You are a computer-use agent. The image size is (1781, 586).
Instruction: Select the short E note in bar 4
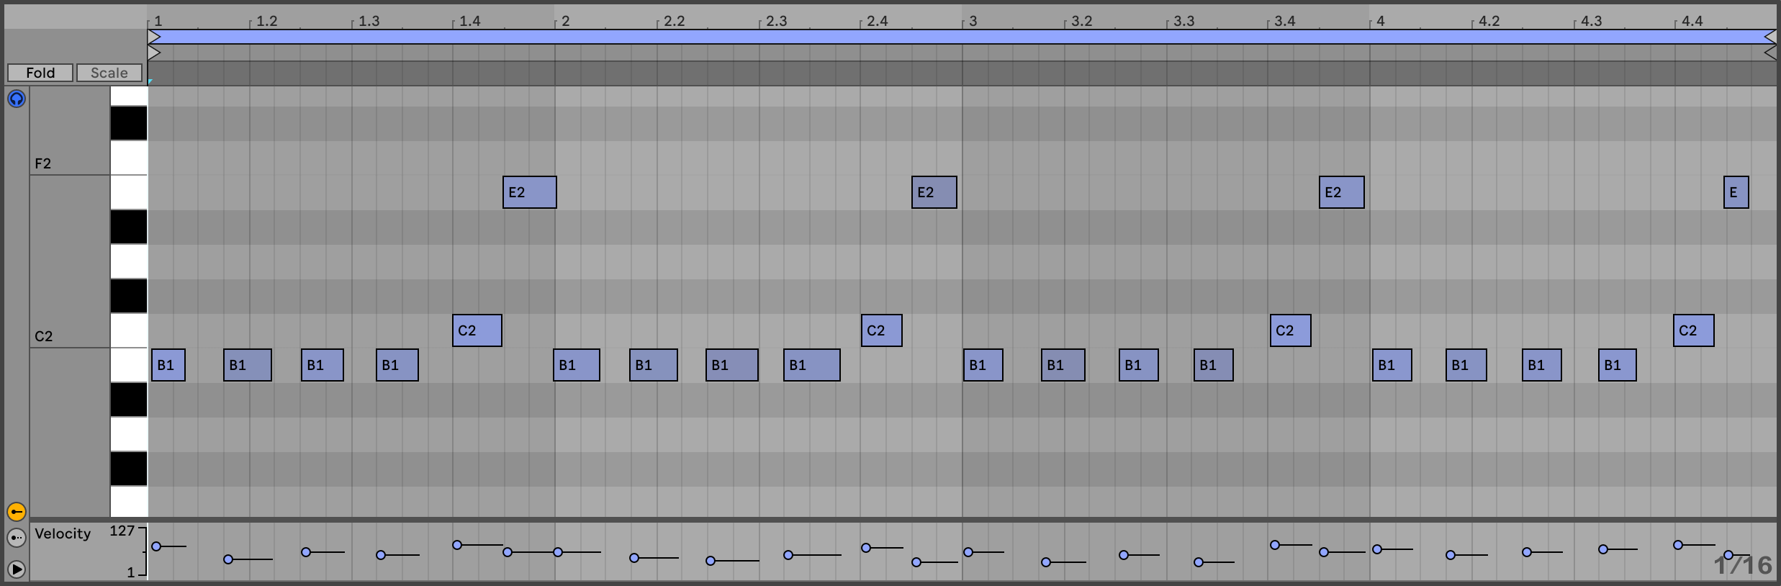[x=1736, y=192]
